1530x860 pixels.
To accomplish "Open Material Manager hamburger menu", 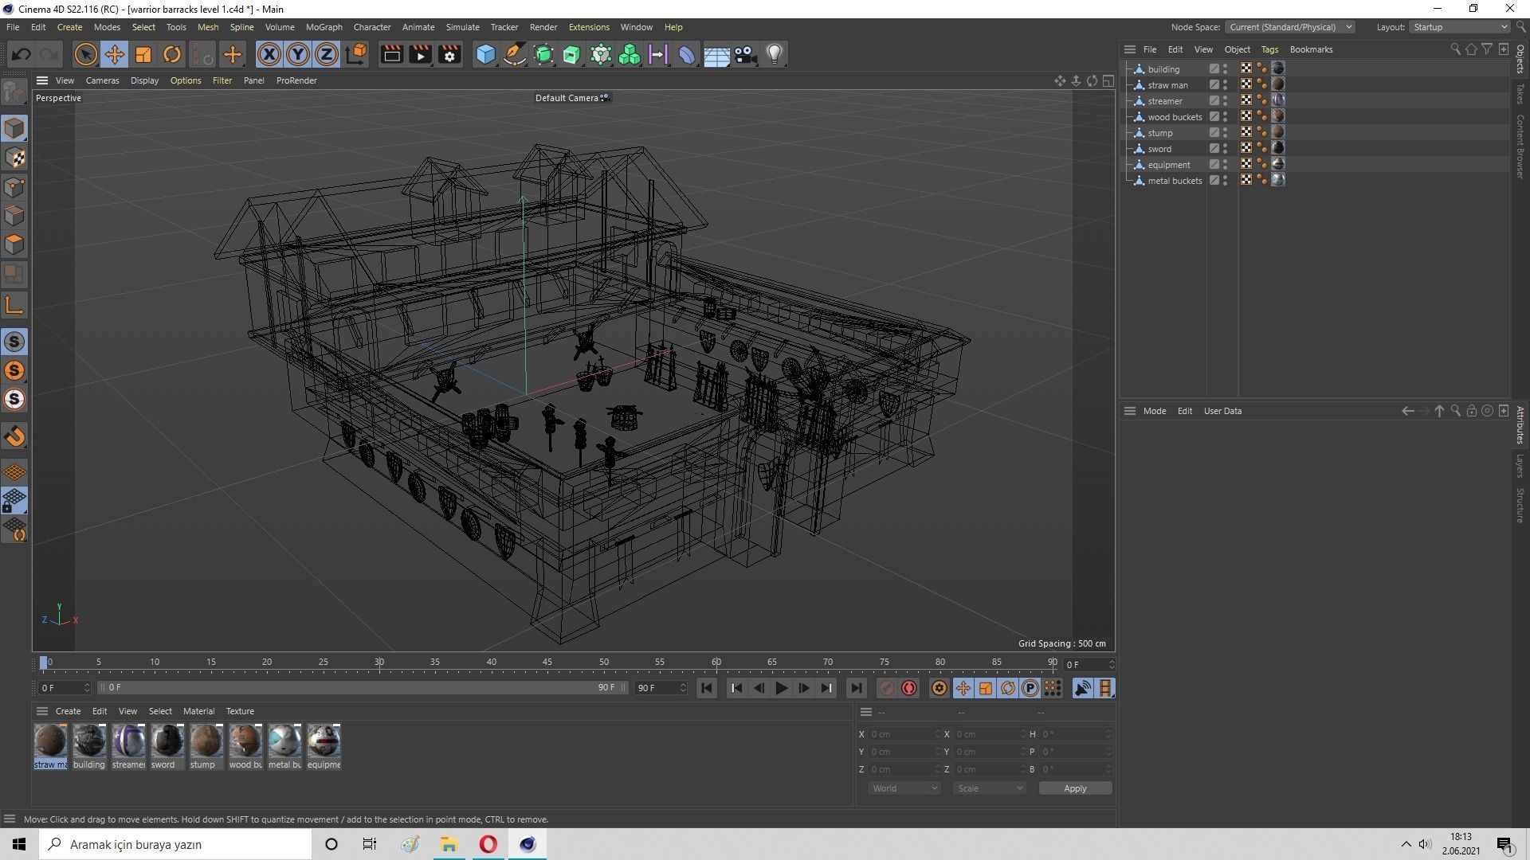I will tap(42, 711).
